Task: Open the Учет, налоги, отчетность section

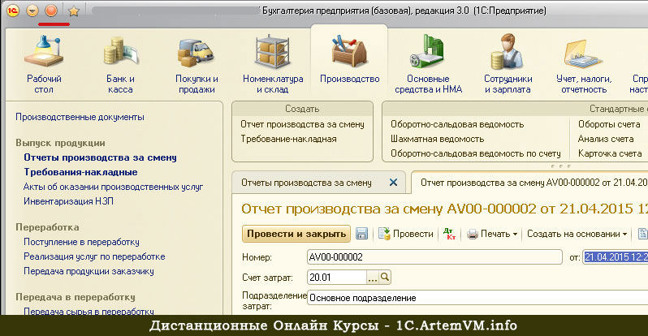Action: [x=584, y=64]
